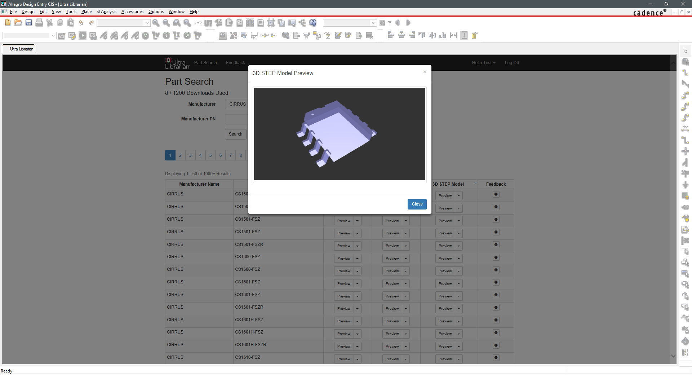This screenshot has height=375, width=692.
Task: Open the SI Analysis menu
Action: (106, 12)
